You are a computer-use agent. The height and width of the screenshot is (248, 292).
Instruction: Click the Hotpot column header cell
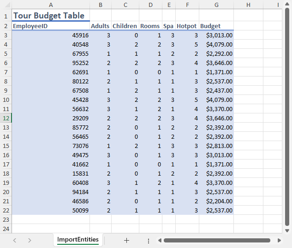187,26
